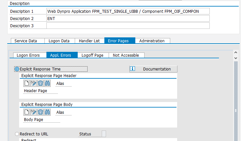Open Not Accessible sub-tab
This screenshot has width=241, height=141.
click(x=126, y=55)
